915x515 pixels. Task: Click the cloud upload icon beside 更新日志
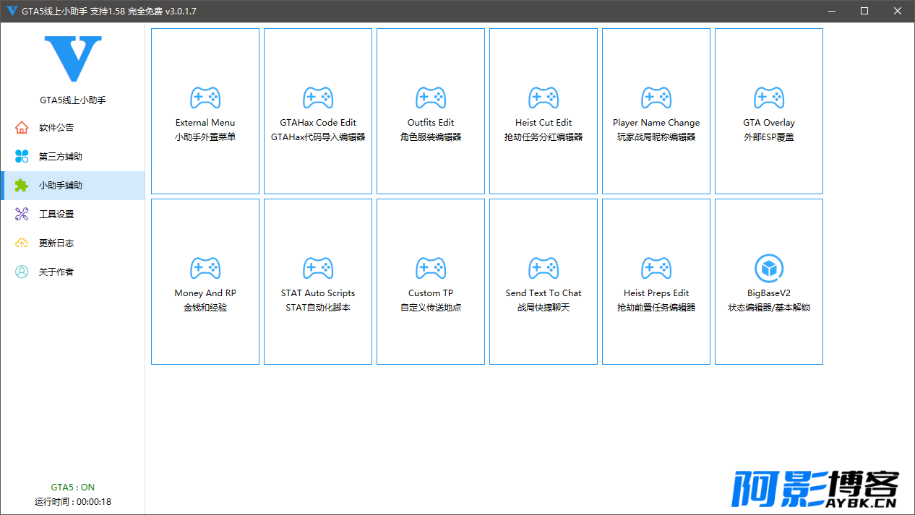tap(22, 243)
